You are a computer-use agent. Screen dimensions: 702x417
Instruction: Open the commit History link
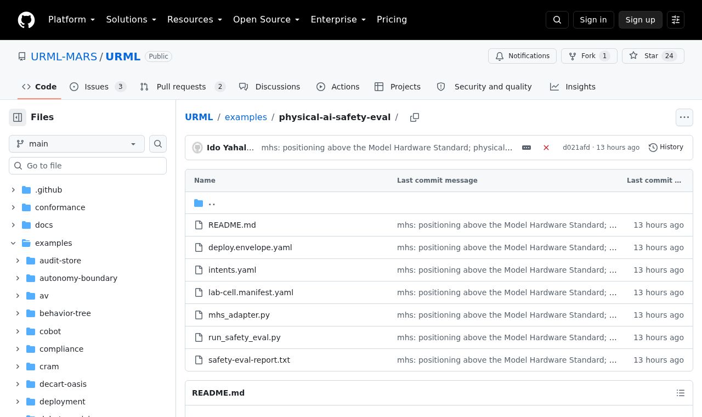(666, 147)
